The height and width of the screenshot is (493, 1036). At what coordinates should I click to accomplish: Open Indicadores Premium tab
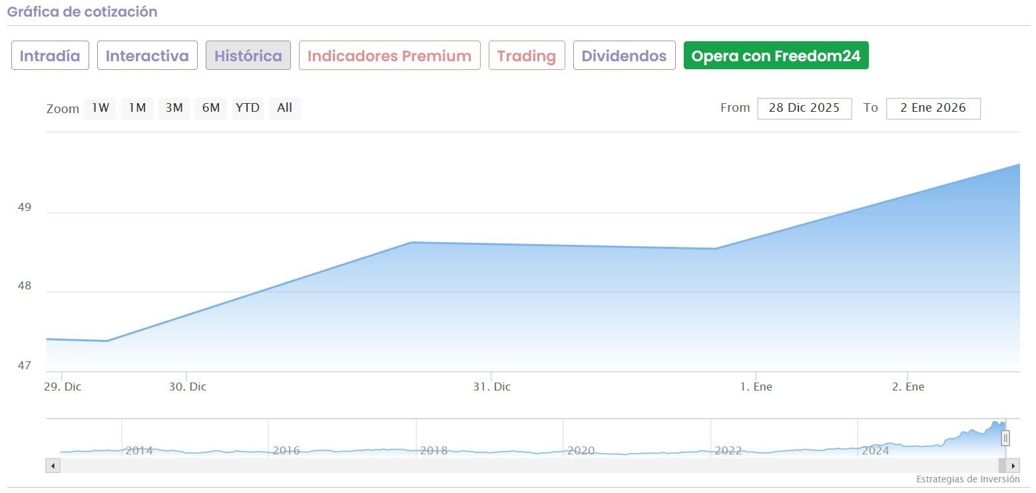(x=389, y=56)
